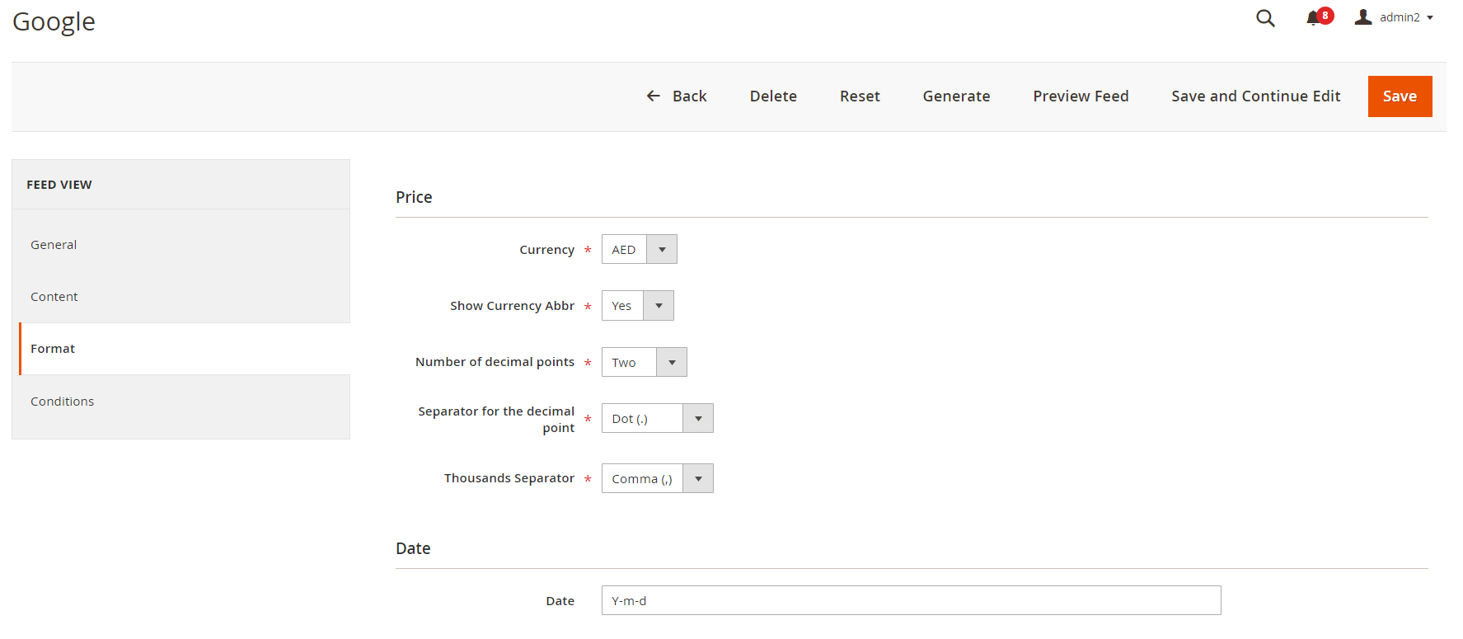Open decimal point separator dropdown

point(657,418)
